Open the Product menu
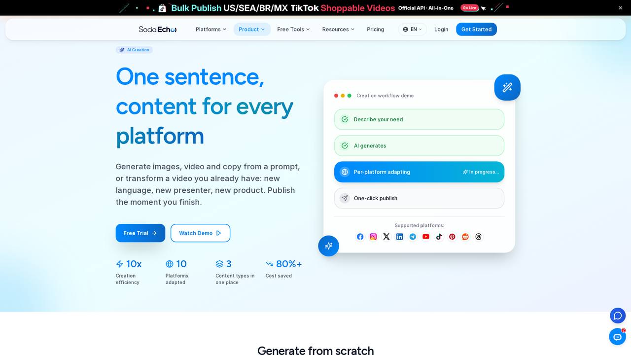 (252, 29)
